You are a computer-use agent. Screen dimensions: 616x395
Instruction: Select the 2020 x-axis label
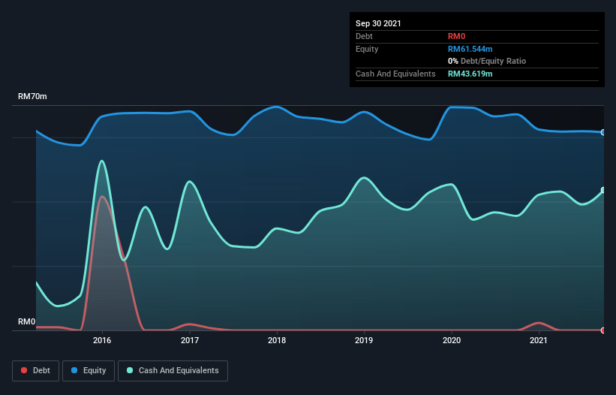[452, 340]
